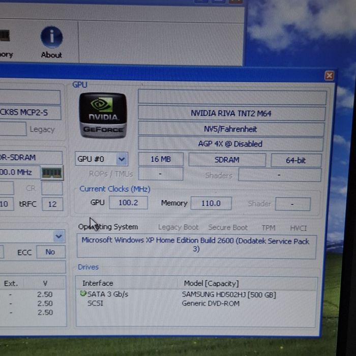Click the Model [Capacity] column header
Image resolution: width=356 pixels, height=356 pixels.
point(212,283)
